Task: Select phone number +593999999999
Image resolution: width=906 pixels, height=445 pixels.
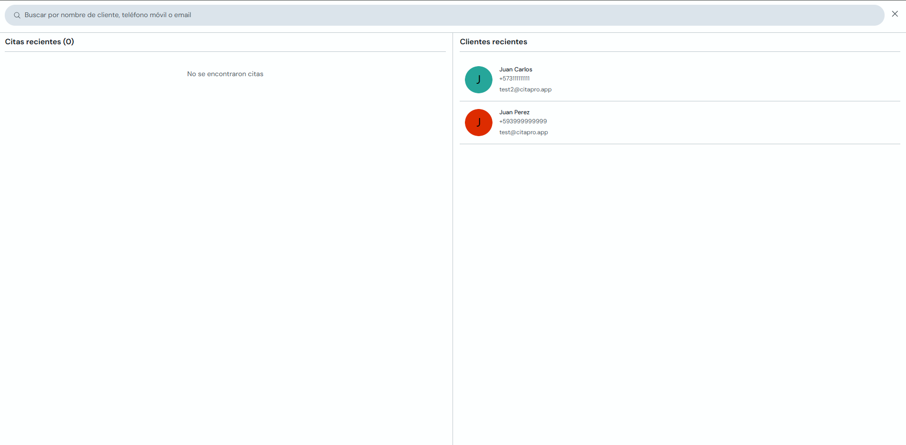Action: coord(523,121)
